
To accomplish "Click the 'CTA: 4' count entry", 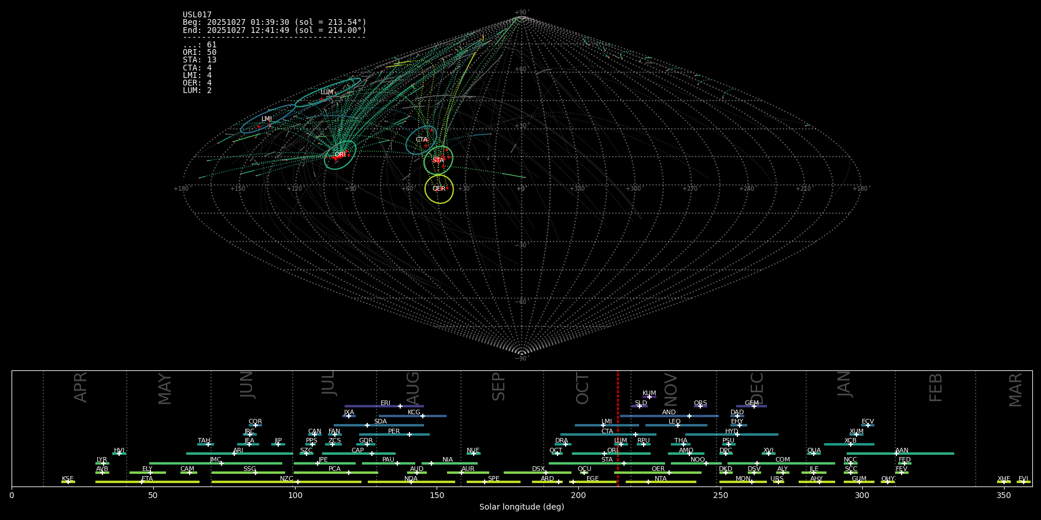I will [197, 68].
